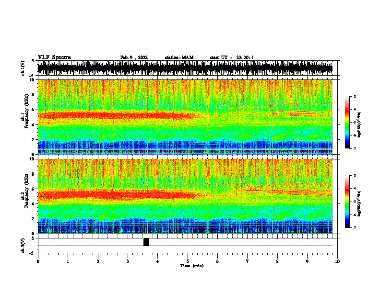This screenshot has width=380, height=293.
Task: Click the time axis tick label "4"
Action: click(158, 261)
